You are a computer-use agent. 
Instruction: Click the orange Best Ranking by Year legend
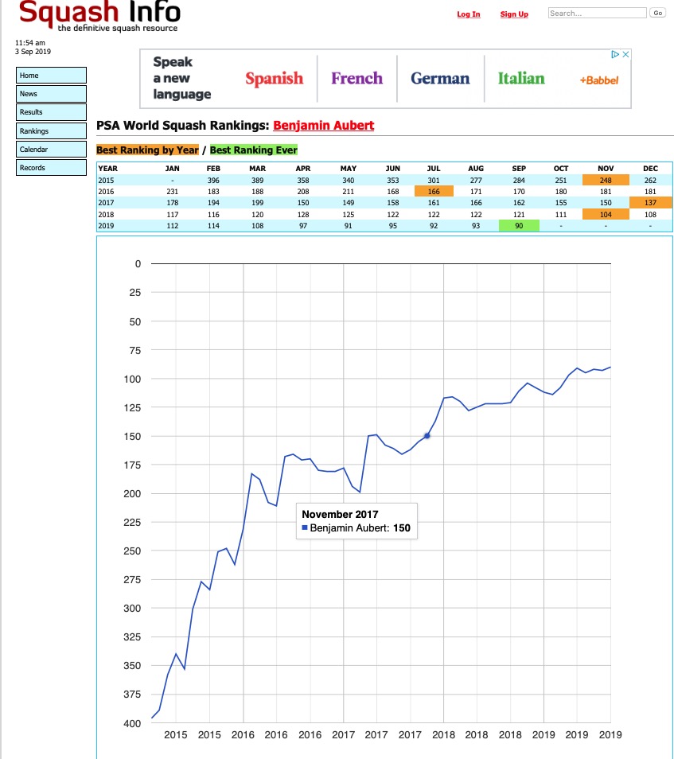point(147,150)
